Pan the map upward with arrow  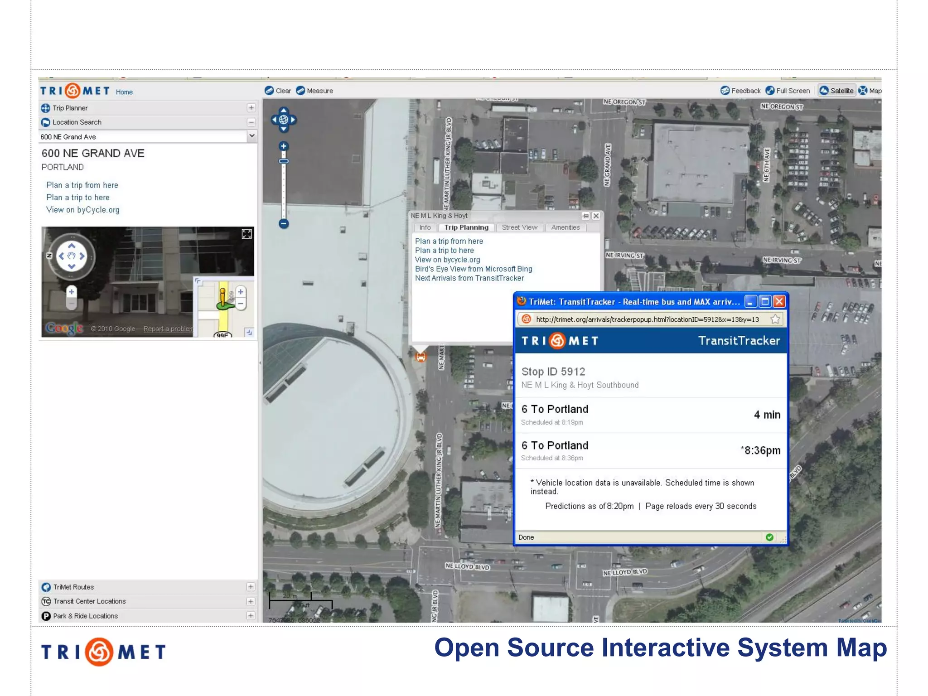(x=284, y=110)
